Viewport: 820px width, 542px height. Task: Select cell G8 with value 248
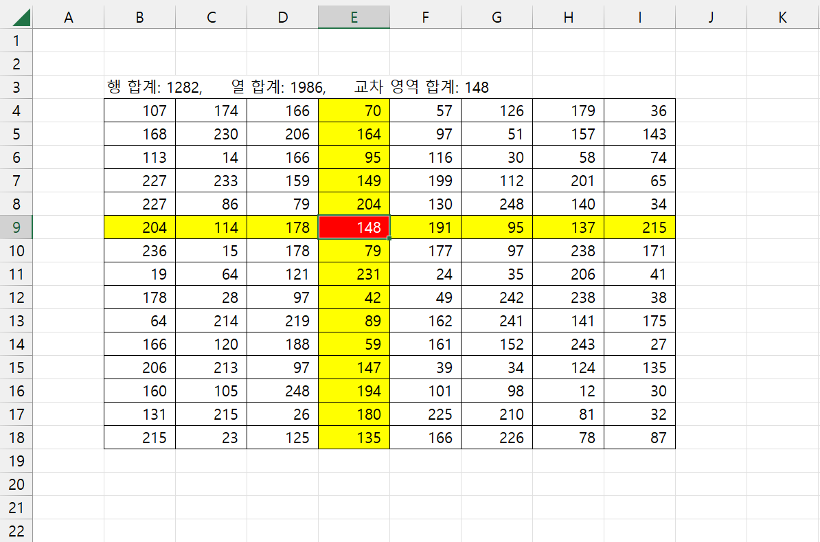[x=497, y=204]
